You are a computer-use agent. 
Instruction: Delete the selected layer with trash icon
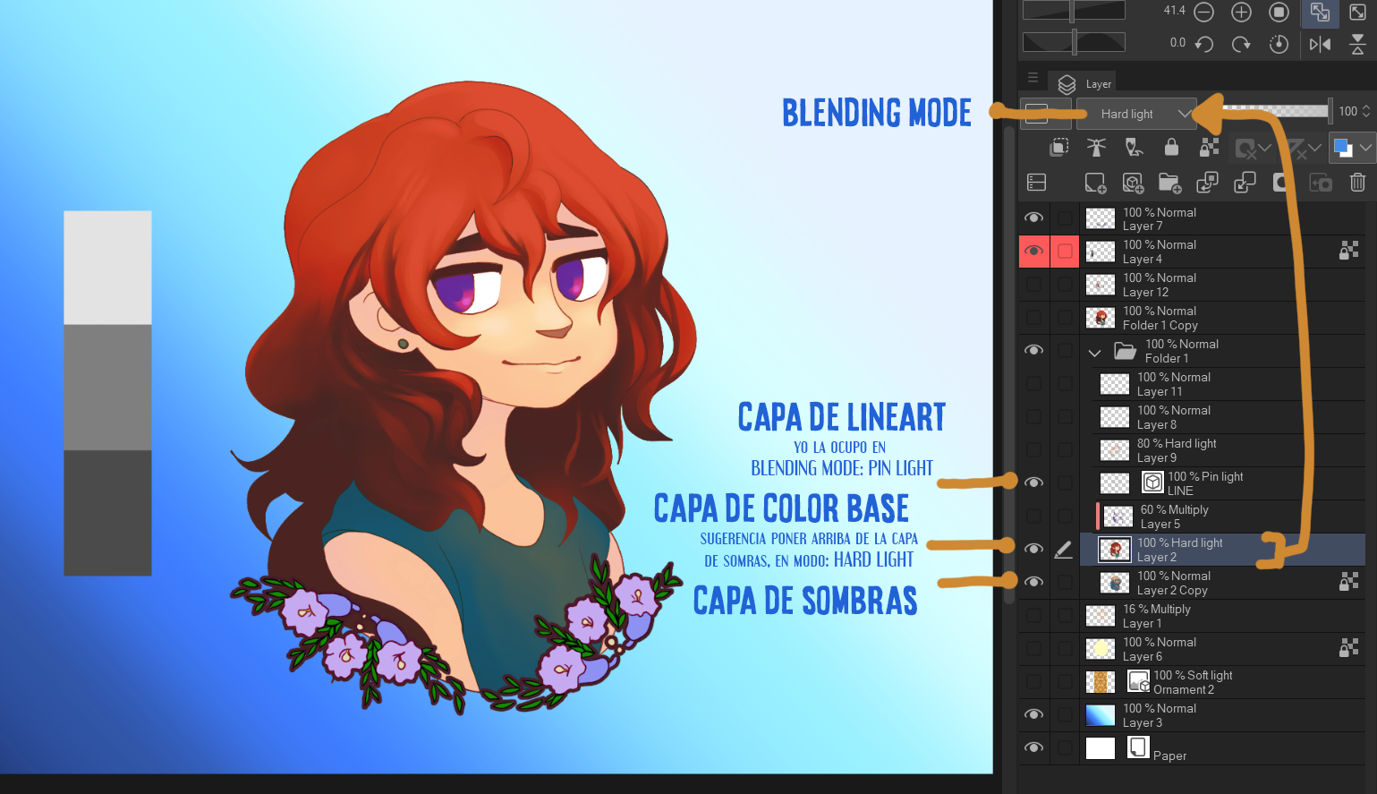coord(1357,183)
